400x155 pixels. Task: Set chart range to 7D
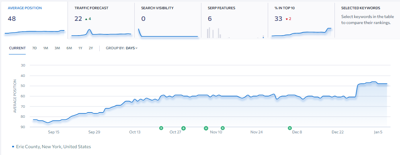[35, 48]
